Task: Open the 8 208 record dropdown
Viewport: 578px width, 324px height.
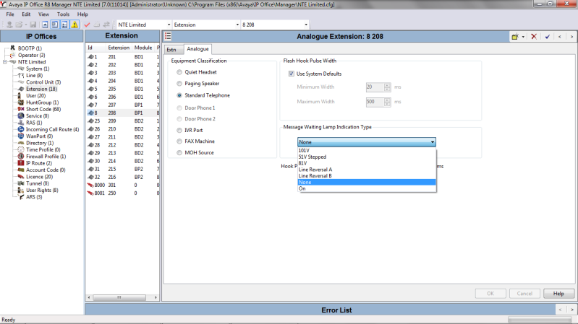Action: 305,25
